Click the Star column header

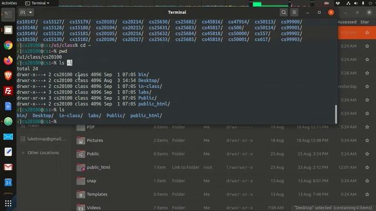(x=364, y=22)
